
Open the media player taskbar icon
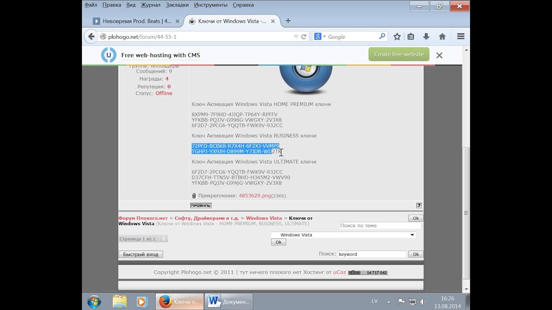coord(142,302)
